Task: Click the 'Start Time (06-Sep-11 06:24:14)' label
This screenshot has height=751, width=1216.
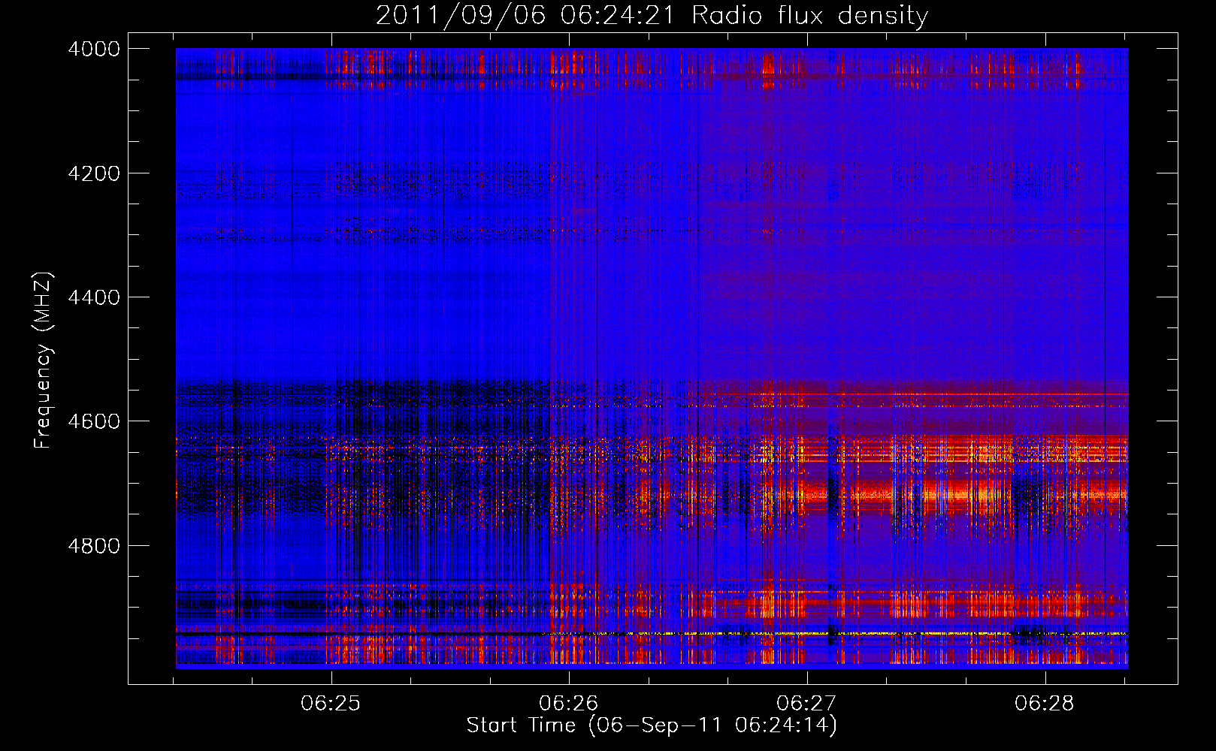Action: [652, 725]
